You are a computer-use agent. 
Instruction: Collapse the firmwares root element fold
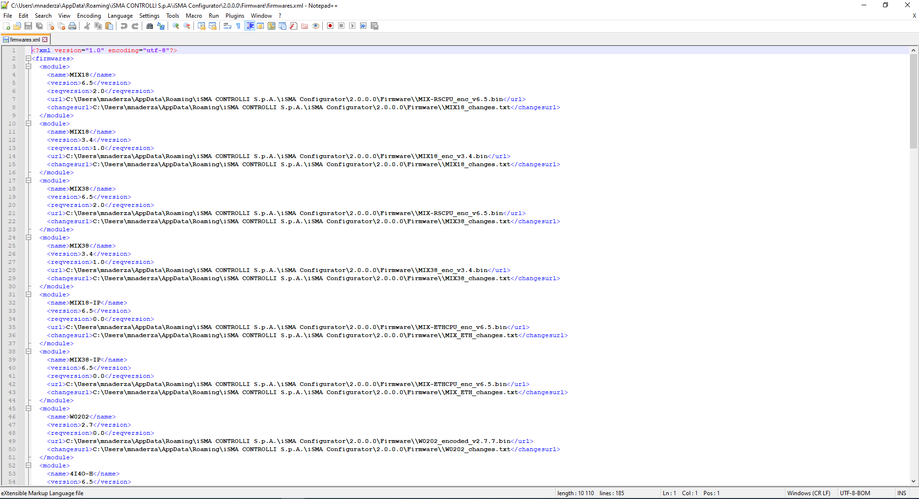tap(29, 58)
